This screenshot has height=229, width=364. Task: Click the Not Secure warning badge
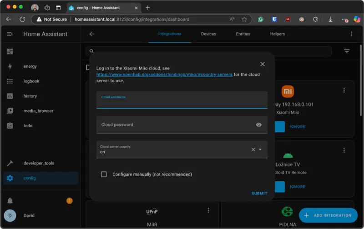coord(52,20)
